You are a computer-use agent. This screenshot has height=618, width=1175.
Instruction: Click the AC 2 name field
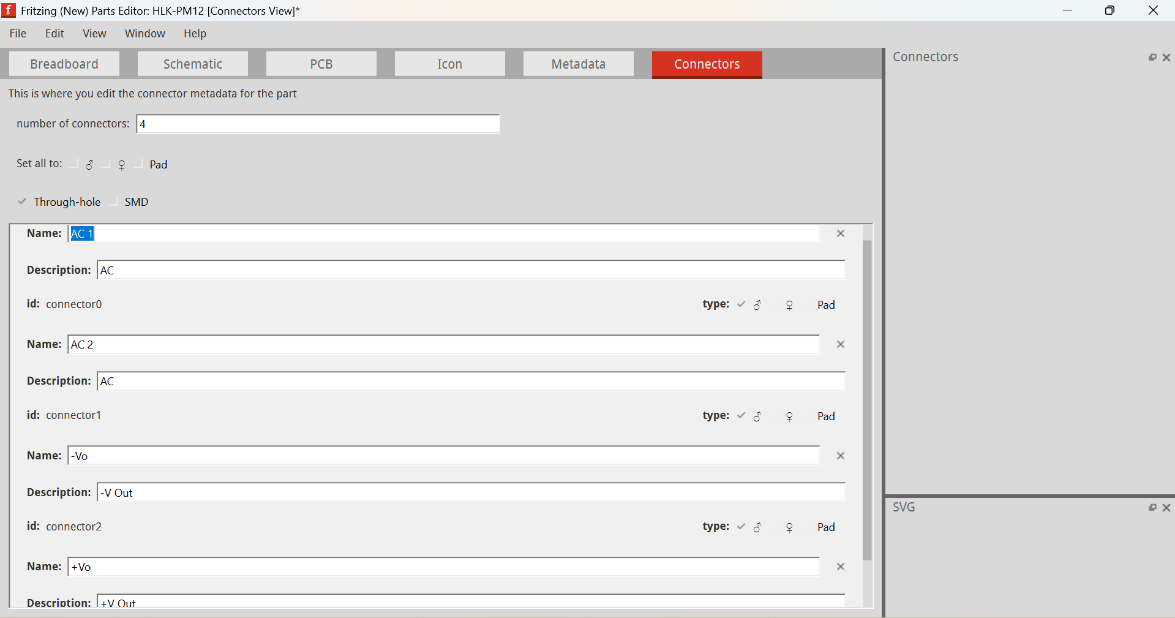click(444, 344)
